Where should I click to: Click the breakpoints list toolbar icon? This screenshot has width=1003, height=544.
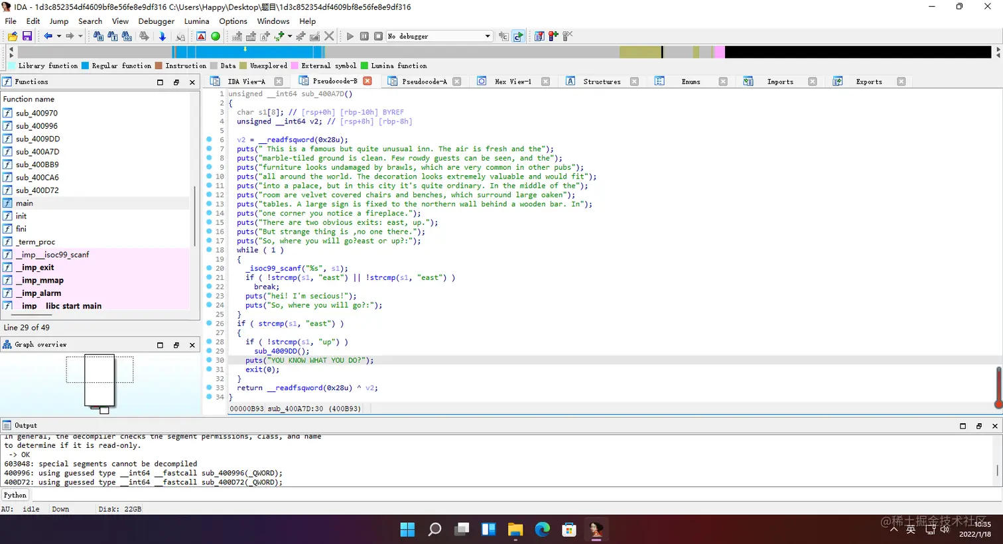(x=539, y=36)
